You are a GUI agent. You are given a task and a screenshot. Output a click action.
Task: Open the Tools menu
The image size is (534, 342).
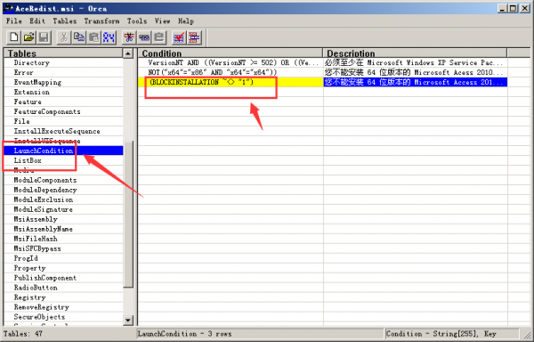137,21
